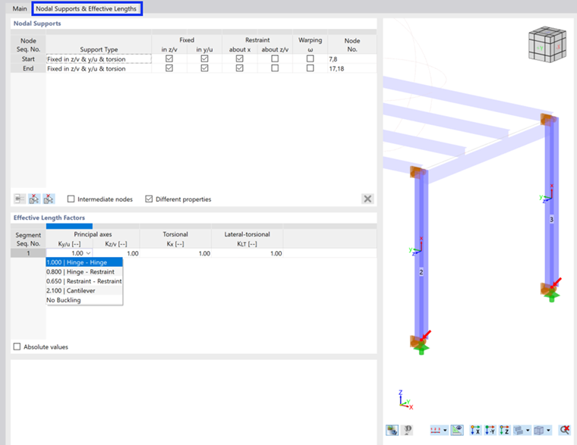Image resolution: width=577 pixels, height=445 pixels.
Task: Toggle the numbering display icon
Action: pos(436,430)
